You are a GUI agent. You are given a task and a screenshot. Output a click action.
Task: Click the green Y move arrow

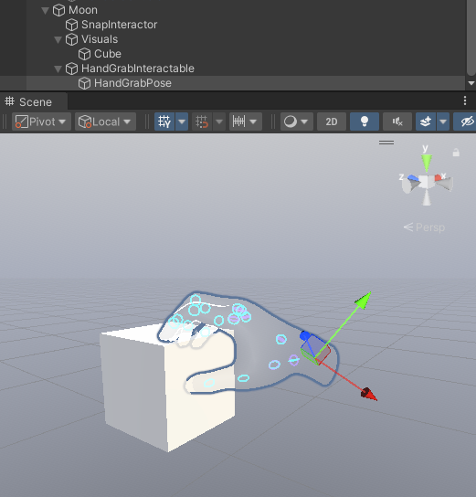click(364, 300)
